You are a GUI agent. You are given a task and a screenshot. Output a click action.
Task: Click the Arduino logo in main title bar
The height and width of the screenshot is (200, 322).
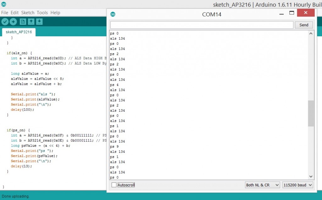[x=4, y=4]
